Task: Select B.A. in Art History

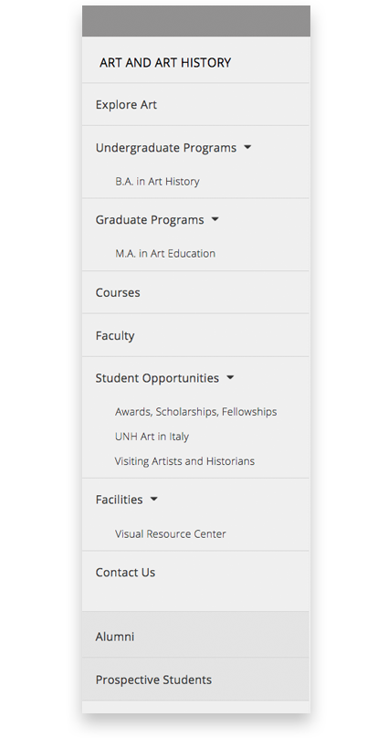Action: click(x=158, y=181)
